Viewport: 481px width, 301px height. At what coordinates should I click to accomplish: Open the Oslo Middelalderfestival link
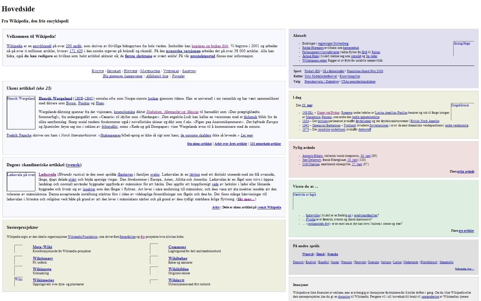point(321,77)
